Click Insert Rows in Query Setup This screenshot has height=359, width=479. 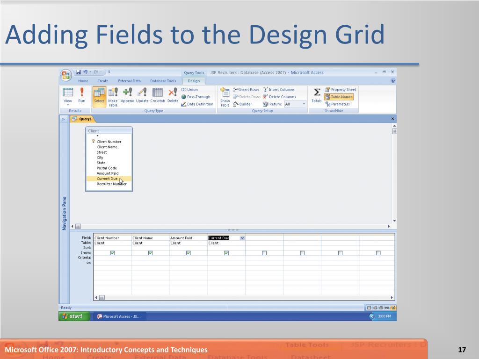tap(246, 89)
